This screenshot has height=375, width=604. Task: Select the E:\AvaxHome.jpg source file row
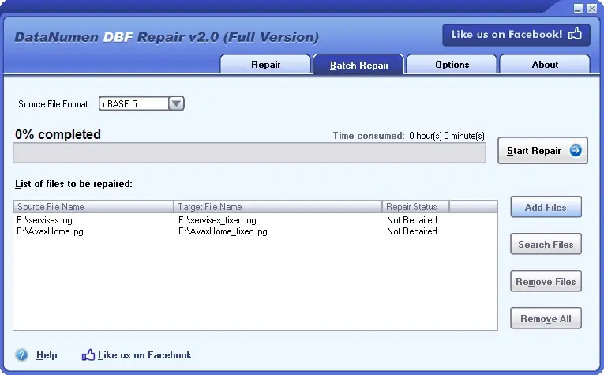coord(50,231)
